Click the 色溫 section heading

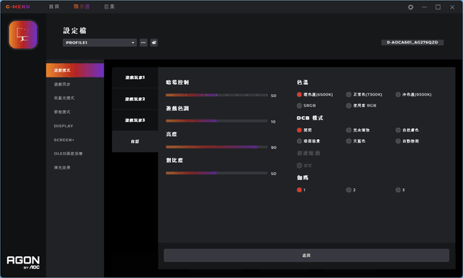click(x=302, y=82)
